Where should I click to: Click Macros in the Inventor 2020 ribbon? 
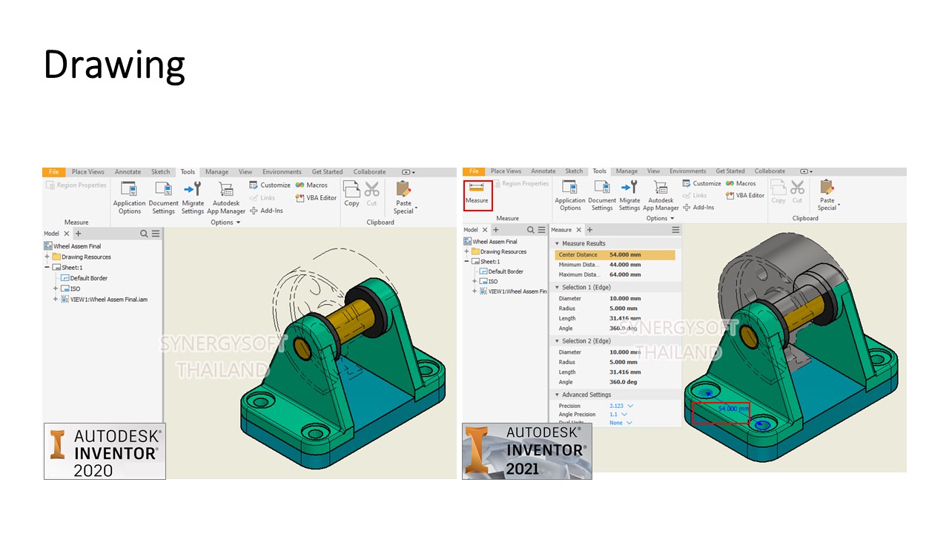pos(311,185)
